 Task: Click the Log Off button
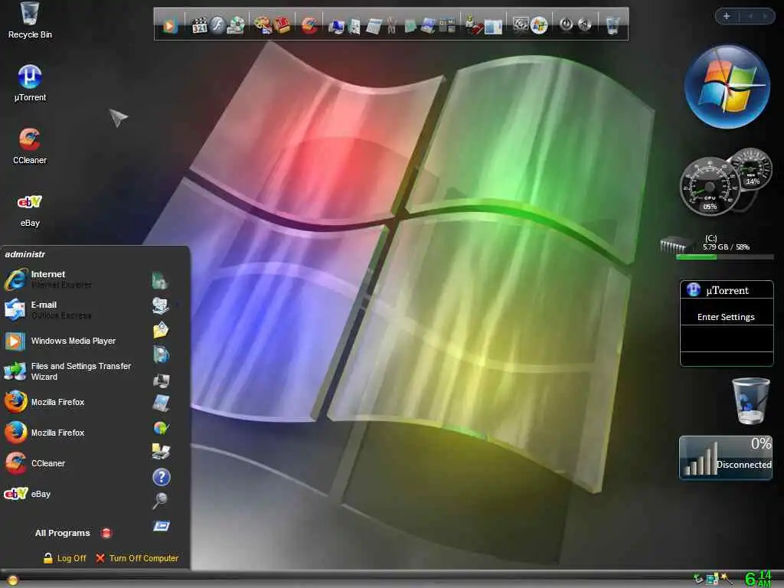click(64, 558)
